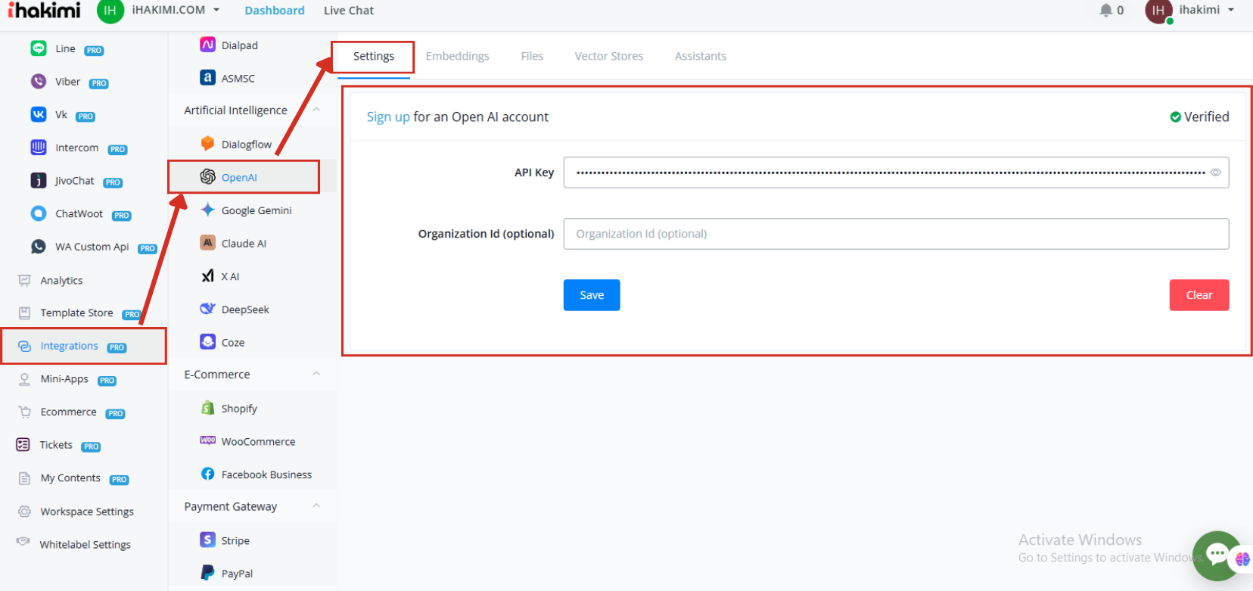This screenshot has width=1253, height=591.
Task: Open Facebook Business integration
Action: pos(266,474)
